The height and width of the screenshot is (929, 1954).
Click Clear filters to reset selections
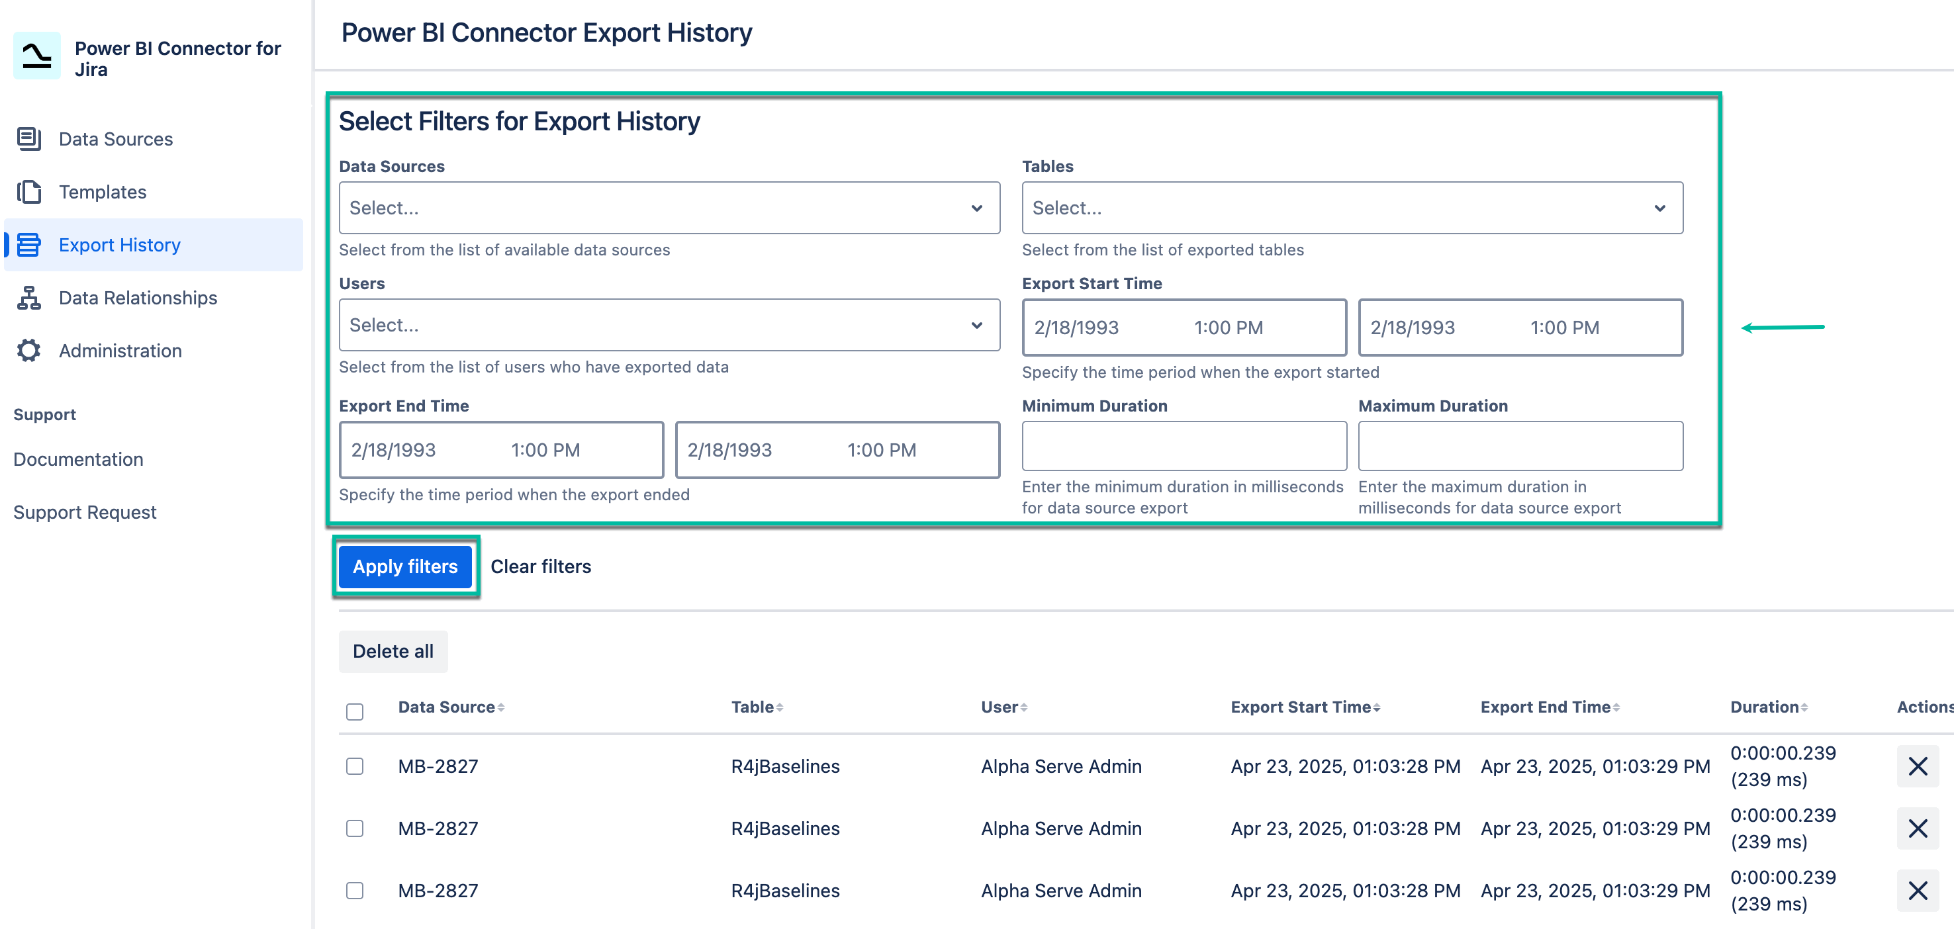click(541, 566)
